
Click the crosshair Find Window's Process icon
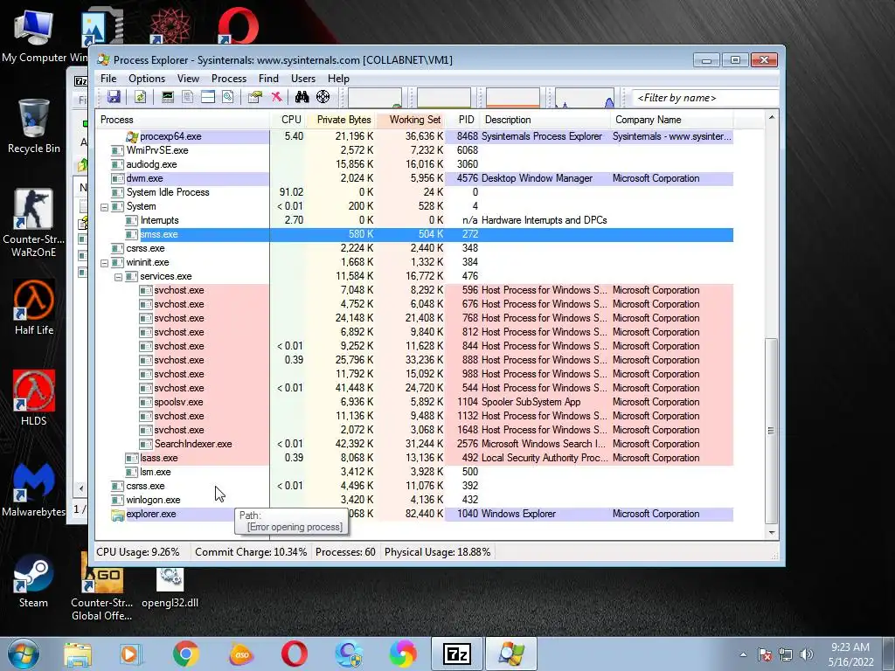tap(323, 97)
